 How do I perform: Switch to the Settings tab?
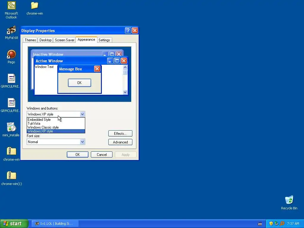(104, 40)
